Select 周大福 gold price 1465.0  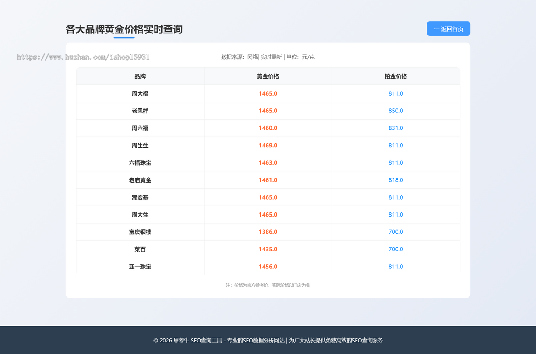click(x=268, y=94)
